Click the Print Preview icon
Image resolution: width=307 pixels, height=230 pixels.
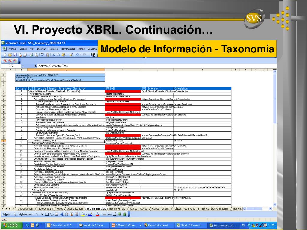point(36,55)
